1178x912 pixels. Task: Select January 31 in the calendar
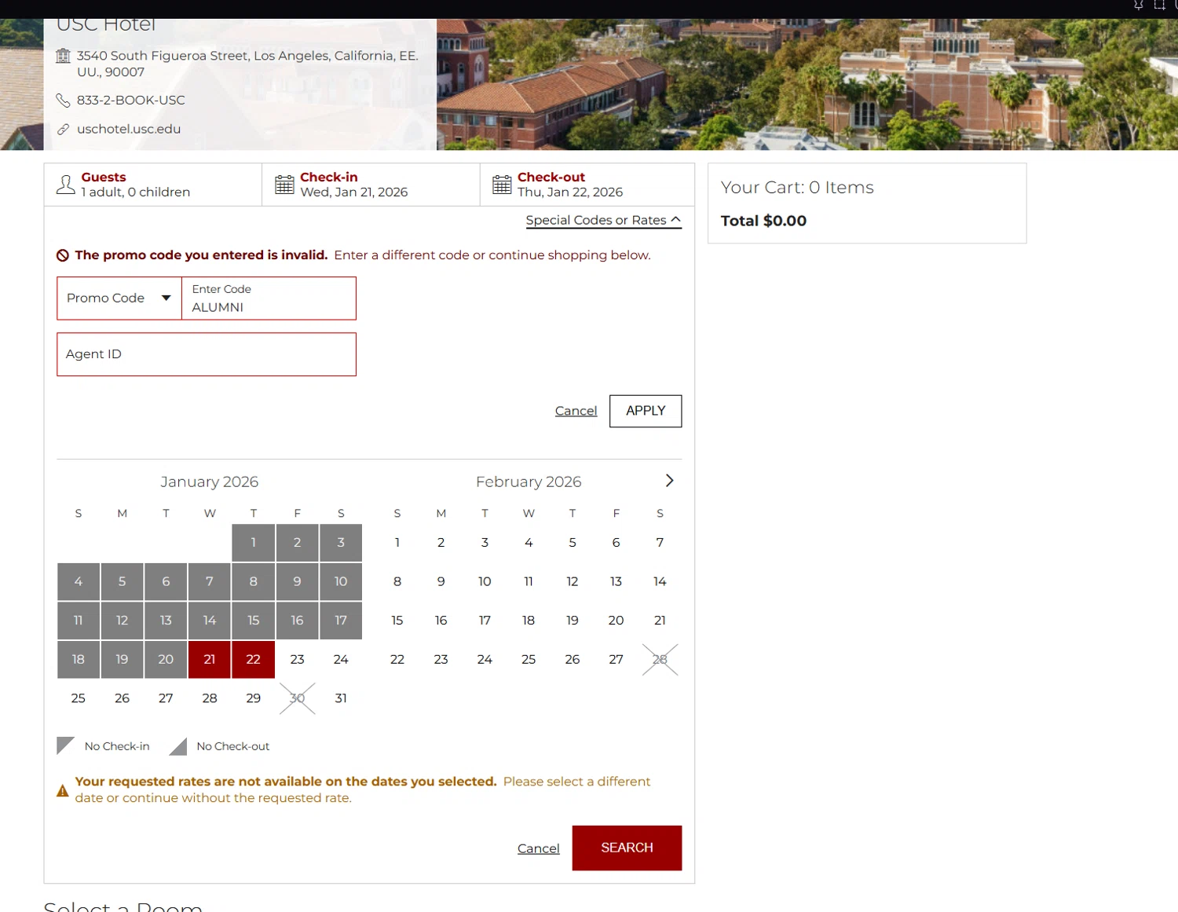341,698
